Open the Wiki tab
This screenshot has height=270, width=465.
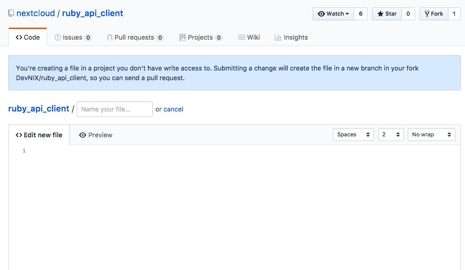[x=249, y=37]
